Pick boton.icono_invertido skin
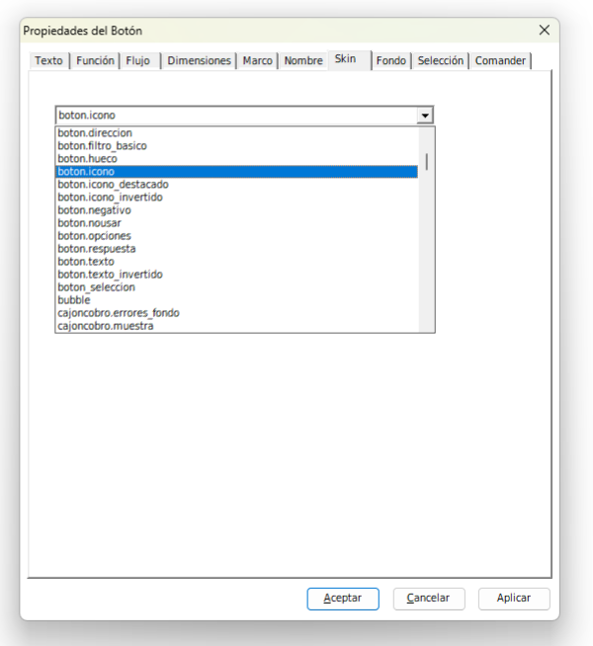The width and height of the screenshot is (593, 646). click(x=237, y=198)
